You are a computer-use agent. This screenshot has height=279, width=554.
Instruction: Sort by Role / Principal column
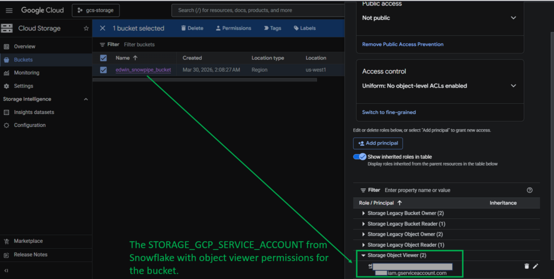[x=380, y=203]
